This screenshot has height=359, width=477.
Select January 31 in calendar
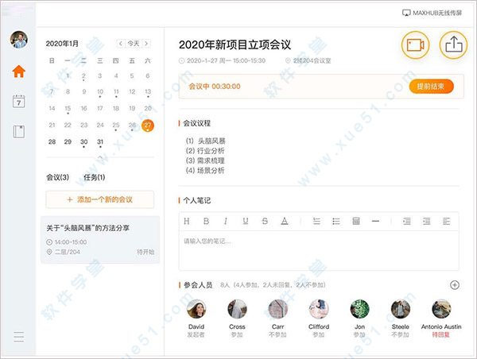pos(100,142)
